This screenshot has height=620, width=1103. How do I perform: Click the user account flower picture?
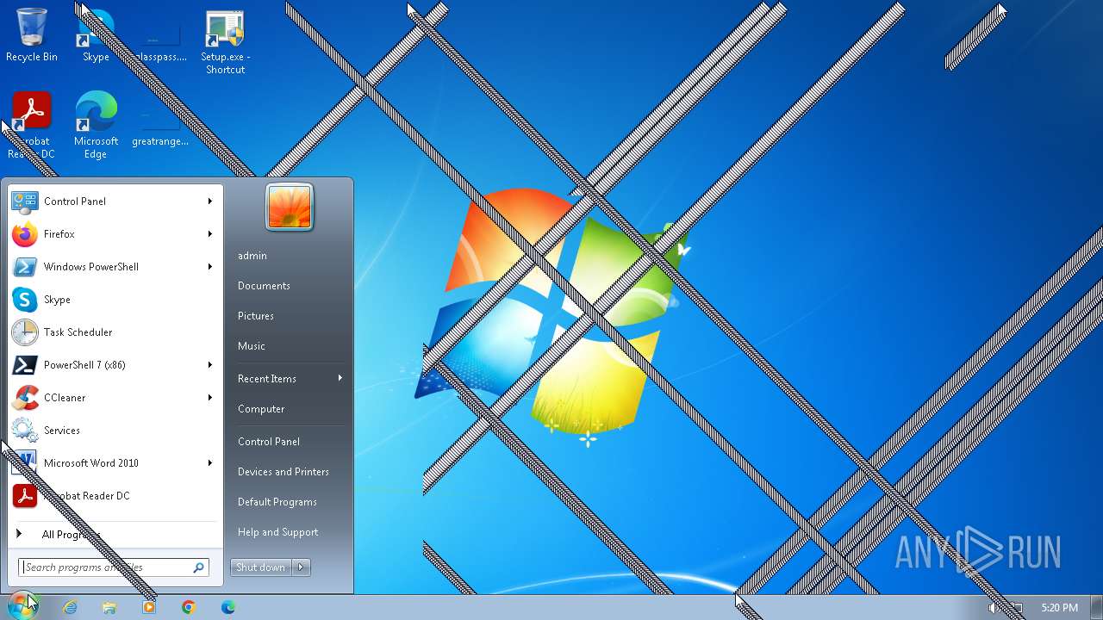pos(290,208)
